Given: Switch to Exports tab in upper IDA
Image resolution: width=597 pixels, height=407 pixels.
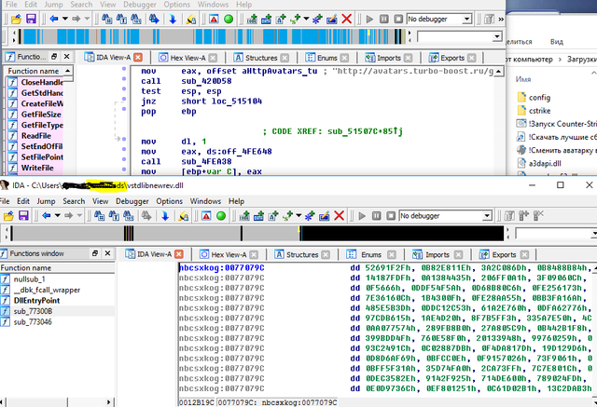Looking at the screenshot, I should [x=452, y=58].
